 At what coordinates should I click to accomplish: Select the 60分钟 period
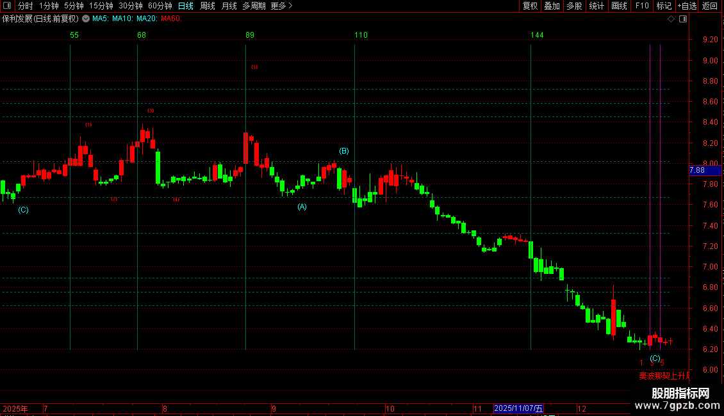pyautogui.click(x=160, y=6)
